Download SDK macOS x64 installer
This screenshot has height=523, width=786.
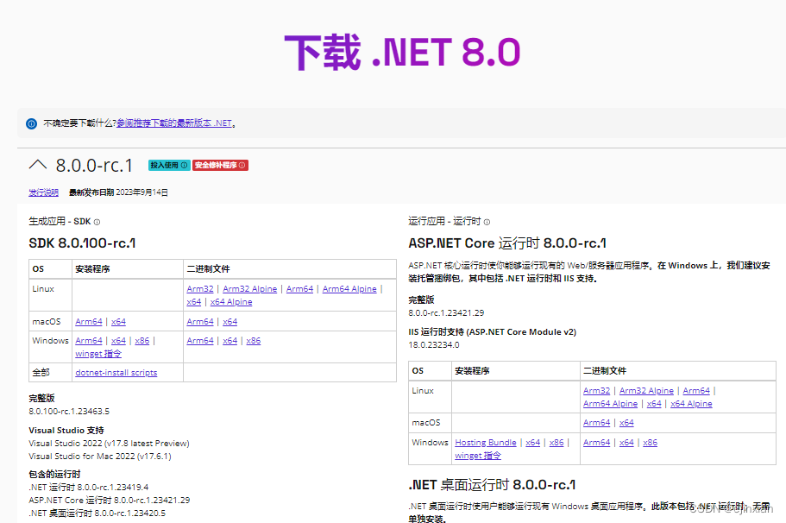(x=118, y=321)
